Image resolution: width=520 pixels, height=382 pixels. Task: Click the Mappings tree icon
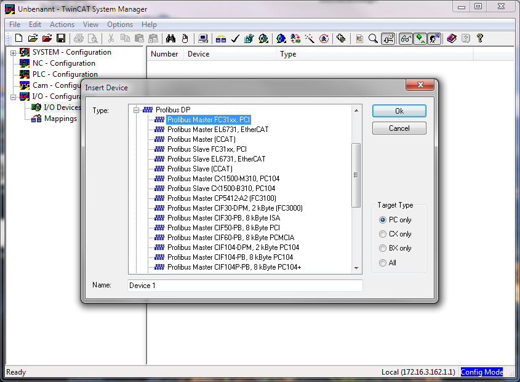tap(36, 119)
